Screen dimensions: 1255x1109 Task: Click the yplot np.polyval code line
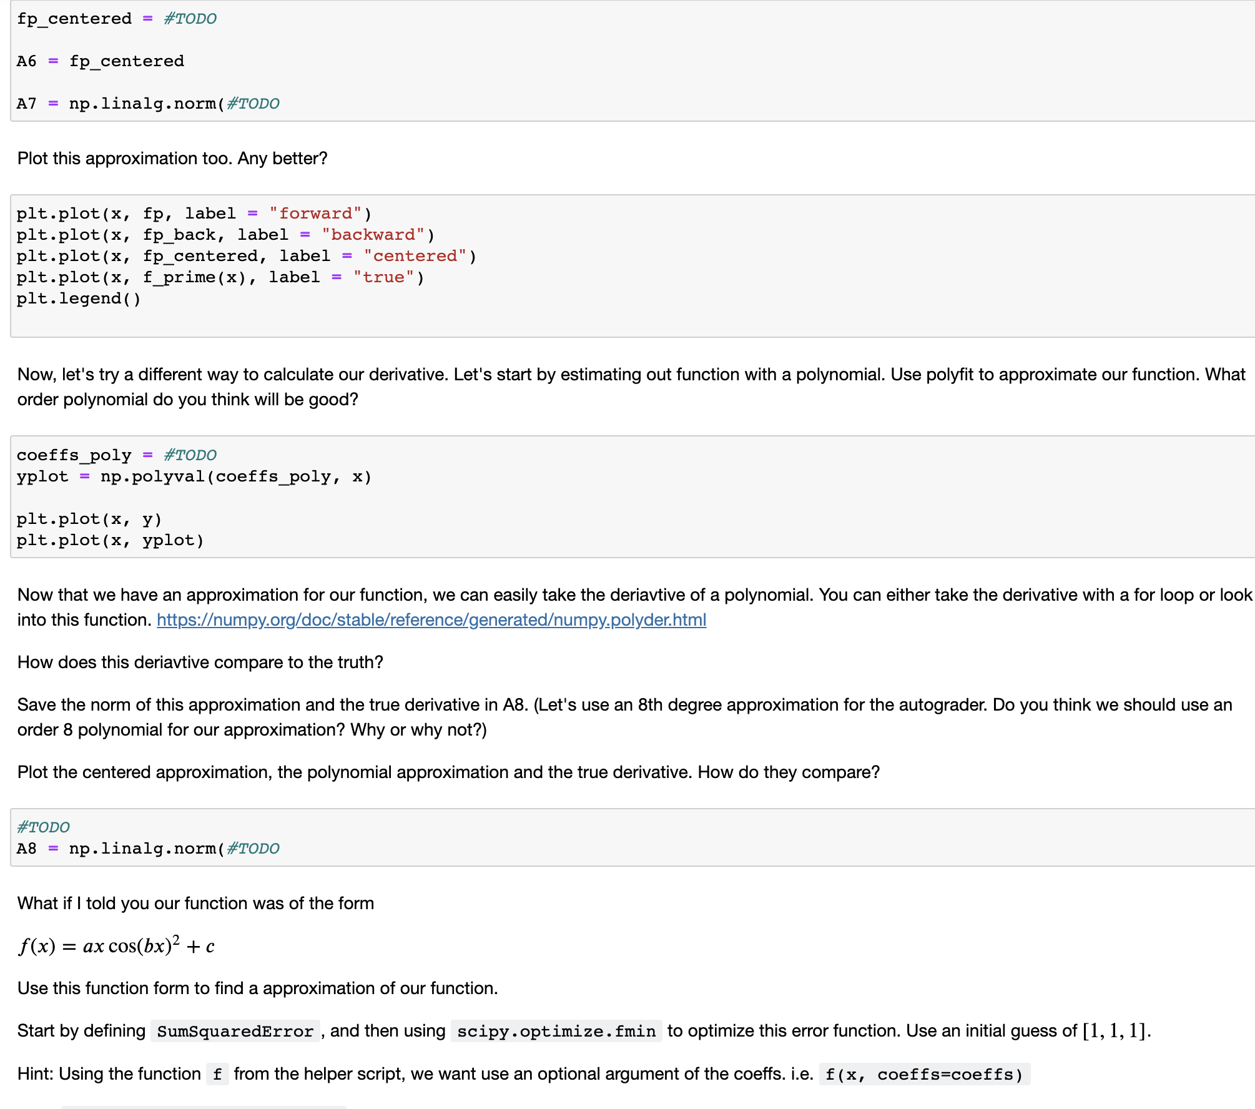(194, 476)
